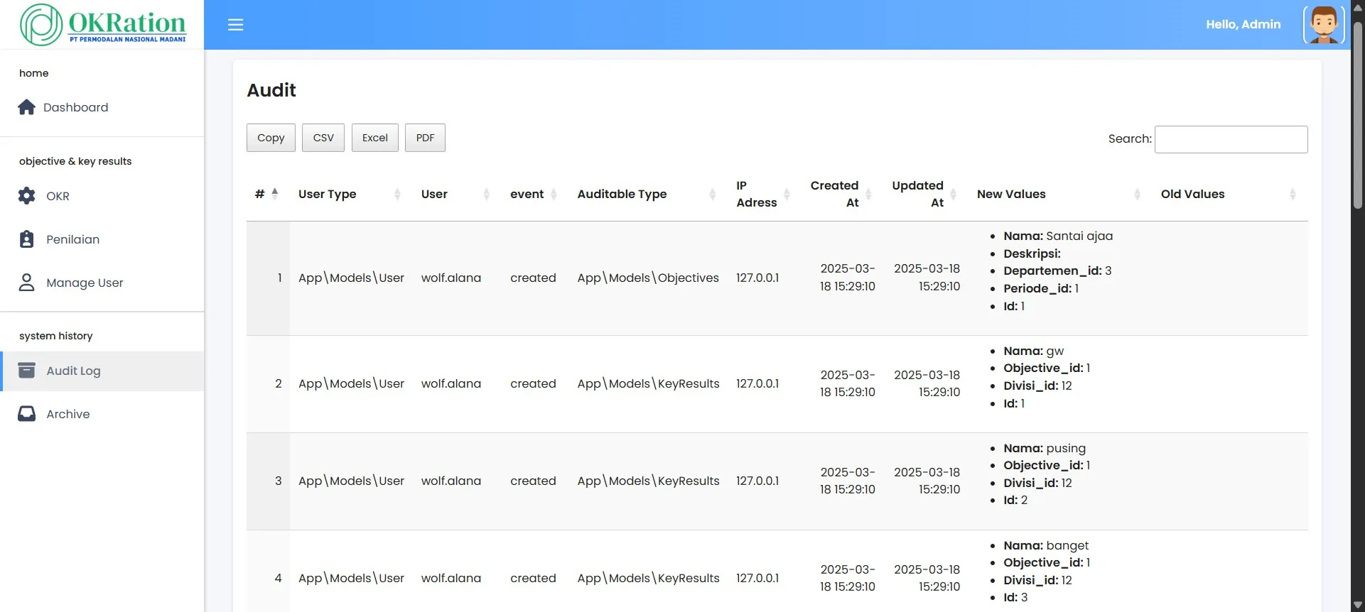The height and width of the screenshot is (612, 1365).
Task: Select the created event in row 3
Action: tap(533, 481)
